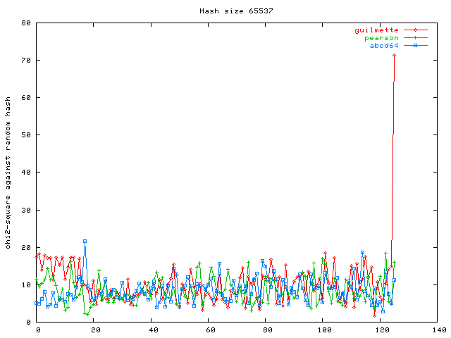451x338 pixels.
Task: Click y-axis tick label 10
Action: [x=26, y=284]
